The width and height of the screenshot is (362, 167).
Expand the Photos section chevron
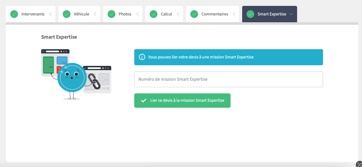(137, 14)
